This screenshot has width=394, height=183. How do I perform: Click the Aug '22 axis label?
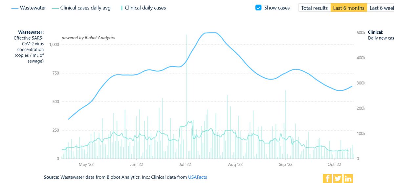235,164
